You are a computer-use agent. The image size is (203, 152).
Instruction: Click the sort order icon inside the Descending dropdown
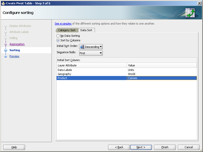point(82,47)
